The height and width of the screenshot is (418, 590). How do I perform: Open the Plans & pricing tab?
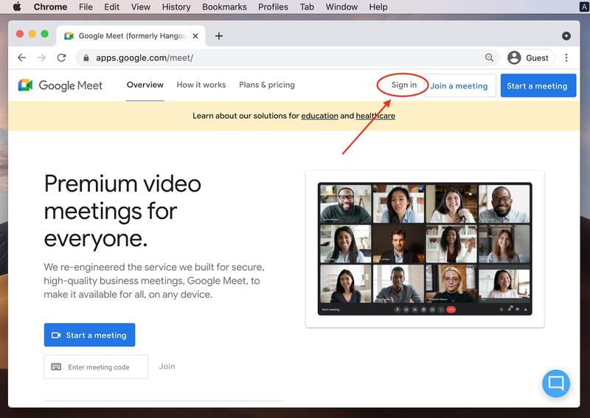(x=267, y=85)
